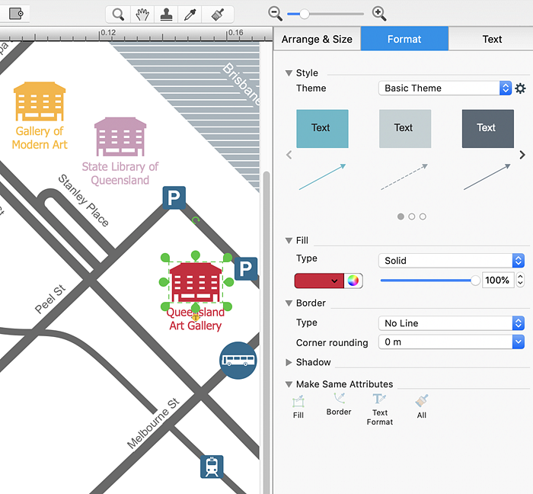Image resolution: width=533 pixels, height=494 pixels.
Task: Open theme settings gear icon
Action: coord(520,88)
